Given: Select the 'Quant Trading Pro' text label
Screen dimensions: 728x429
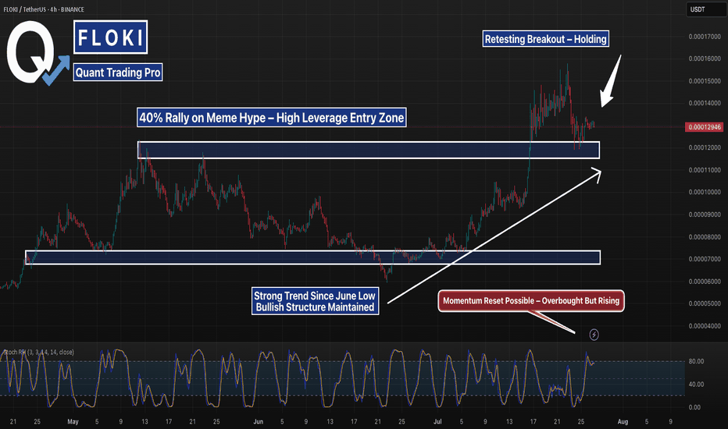Looking at the screenshot, I should coord(118,73).
